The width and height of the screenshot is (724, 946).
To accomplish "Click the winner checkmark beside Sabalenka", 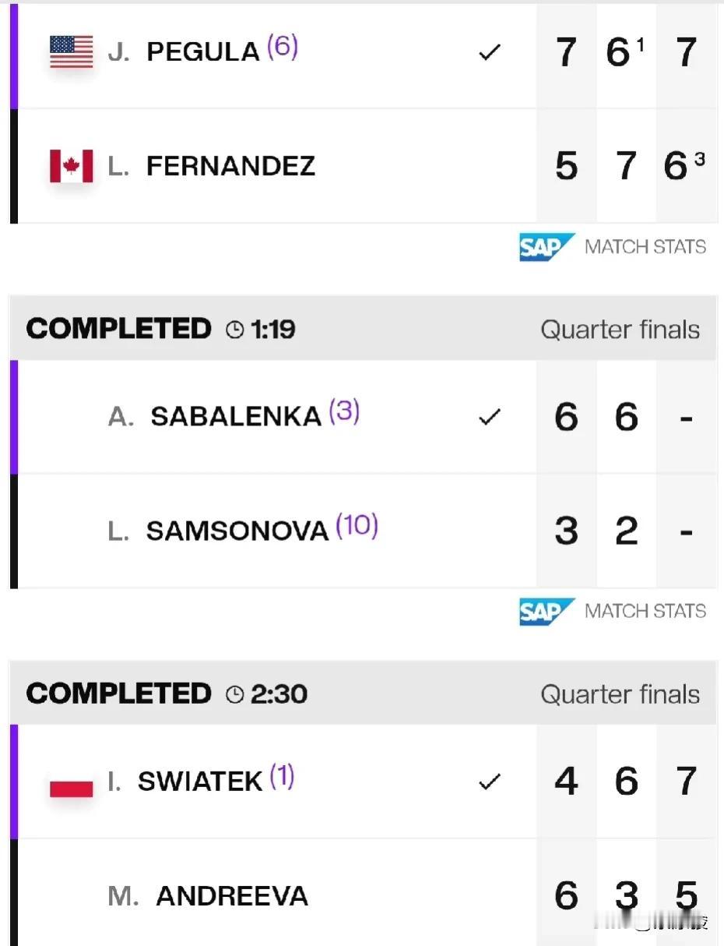I will click(489, 418).
